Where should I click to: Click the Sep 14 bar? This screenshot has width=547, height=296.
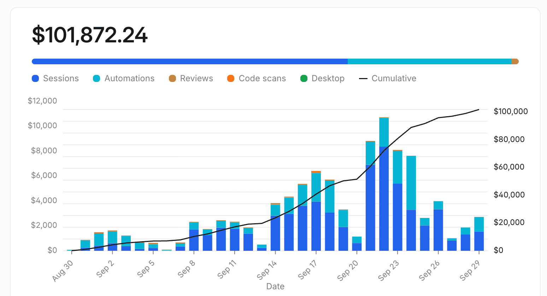point(275,227)
